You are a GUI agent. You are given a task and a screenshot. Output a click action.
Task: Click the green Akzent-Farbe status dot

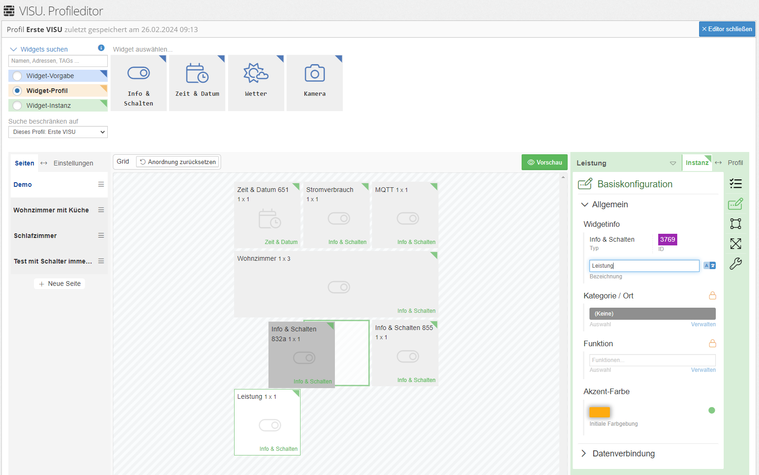(x=712, y=410)
